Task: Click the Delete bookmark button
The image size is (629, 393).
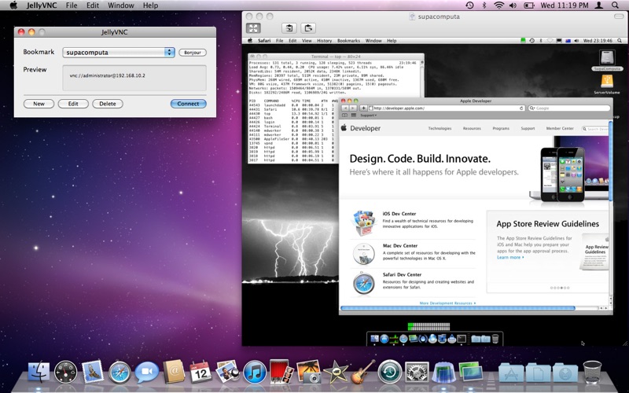Action: coord(108,104)
